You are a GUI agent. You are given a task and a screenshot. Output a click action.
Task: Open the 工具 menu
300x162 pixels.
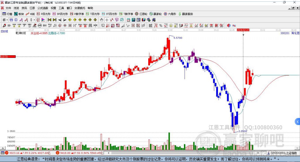coord(61,8)
